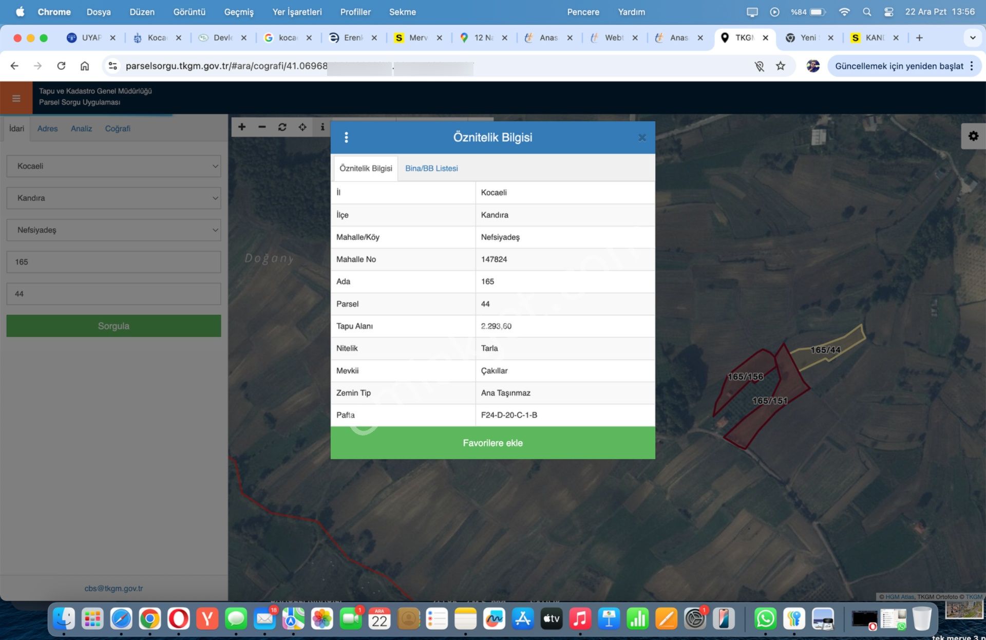Open the three-dot menu in Öznitelik Bilgisi header
This screenshot has height=640, width=986.
point(346,137)
